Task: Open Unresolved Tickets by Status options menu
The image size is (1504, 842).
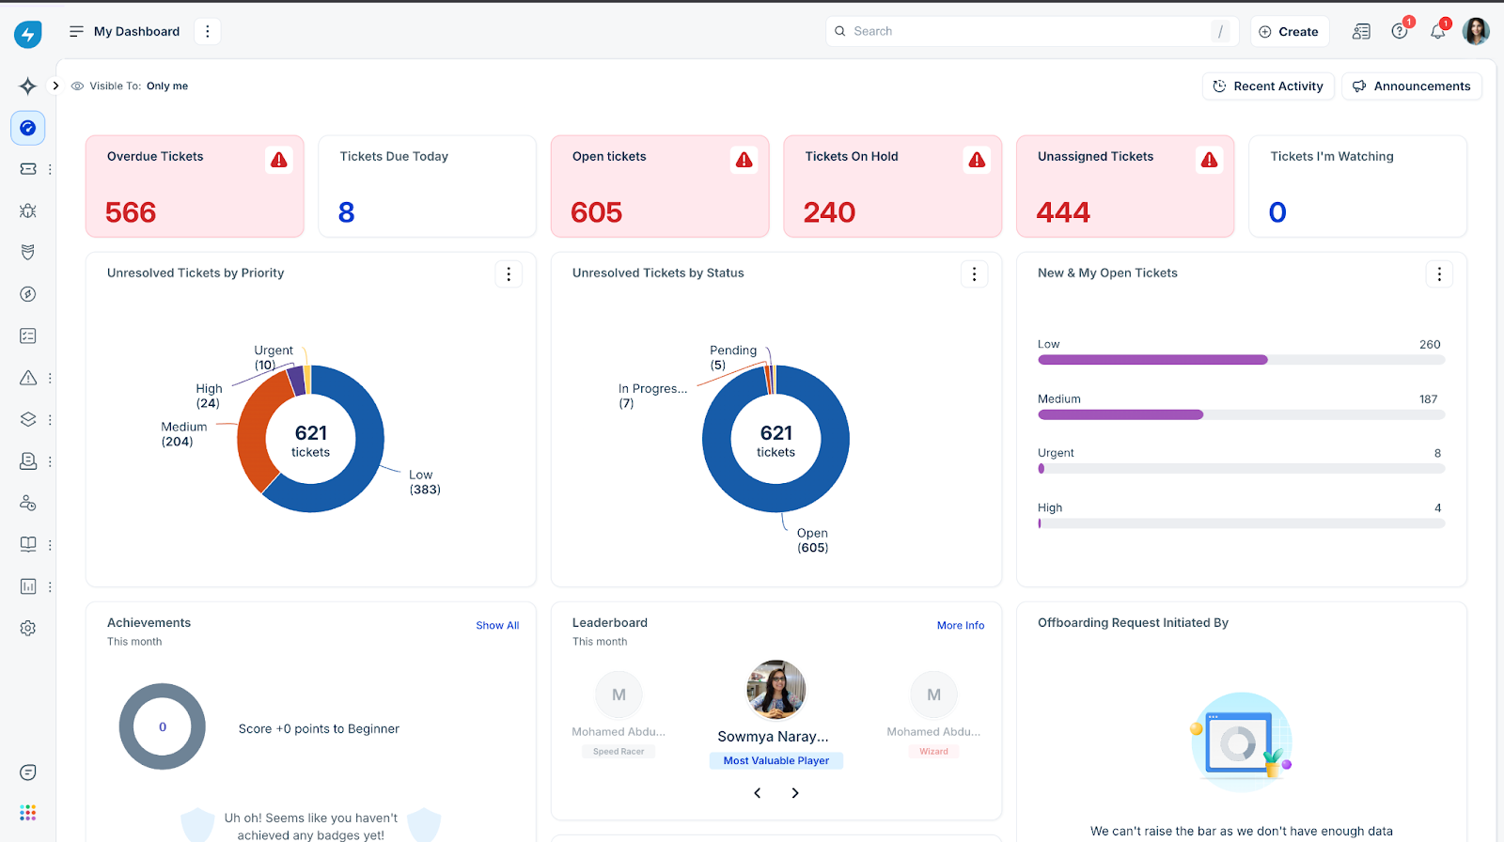Action: click(974, 273)
